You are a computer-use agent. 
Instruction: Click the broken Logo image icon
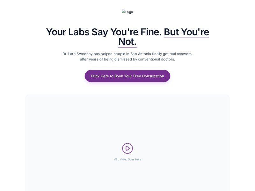click(124, 12)
